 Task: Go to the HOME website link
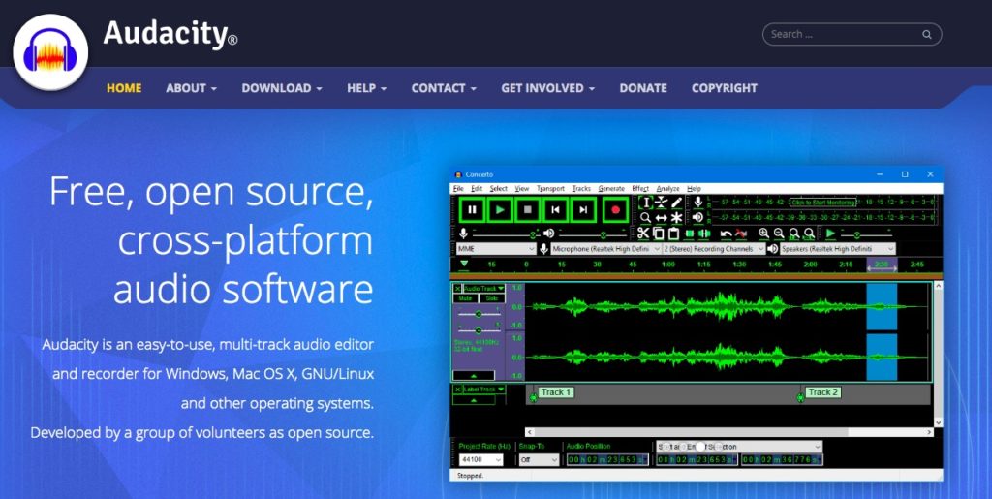[x=124, y=88]
